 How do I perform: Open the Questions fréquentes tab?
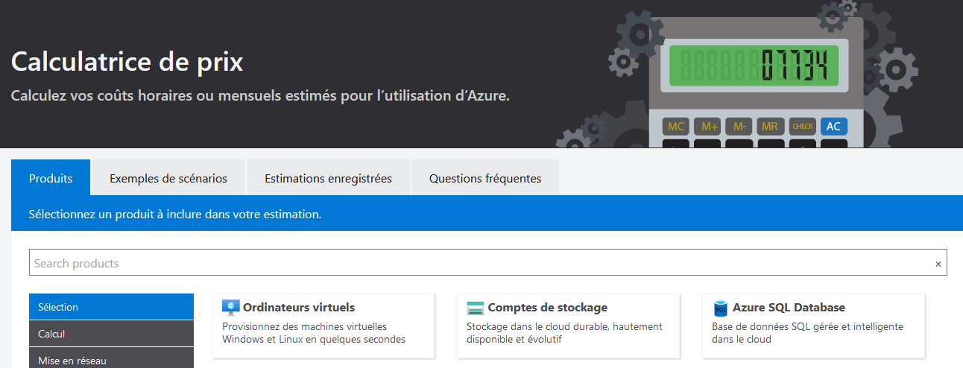(485, 178)
